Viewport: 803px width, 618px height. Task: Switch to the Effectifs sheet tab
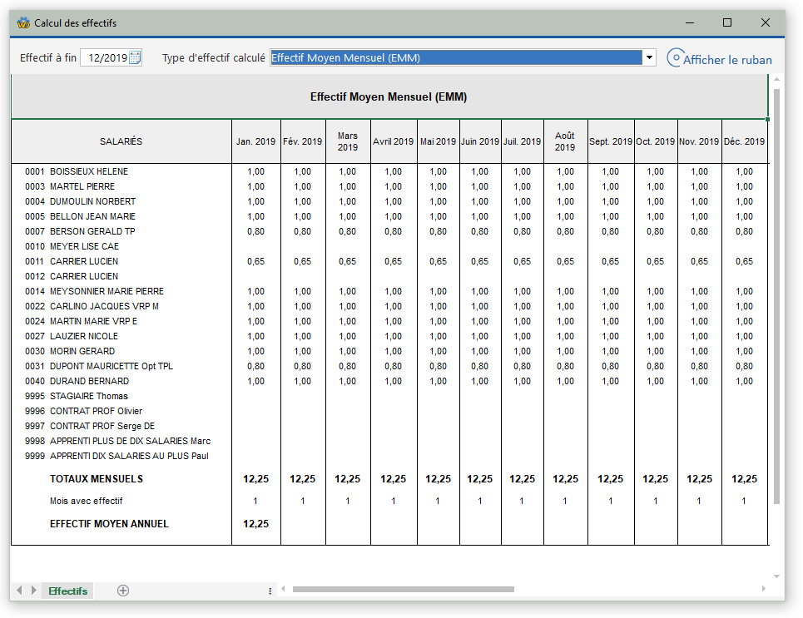(67, 591)
